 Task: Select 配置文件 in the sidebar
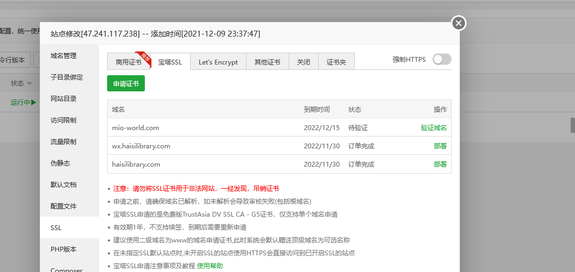coord(64,206)
